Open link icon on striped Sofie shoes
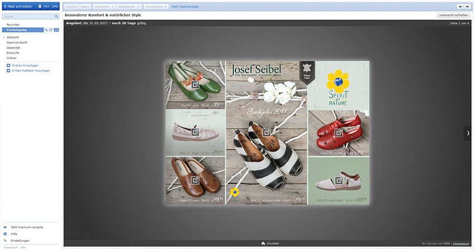475x251 pixels. tap(267, 132)
